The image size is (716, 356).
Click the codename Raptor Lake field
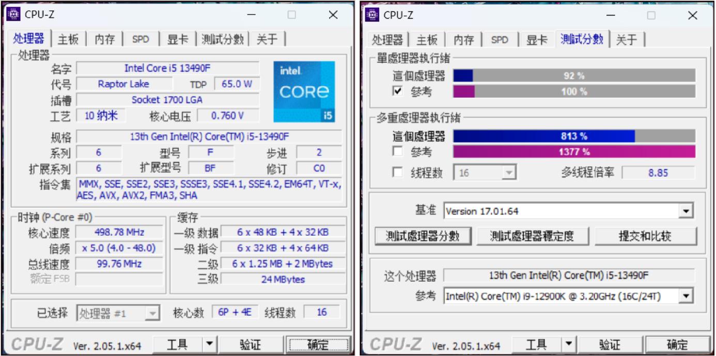click(123, 84)
